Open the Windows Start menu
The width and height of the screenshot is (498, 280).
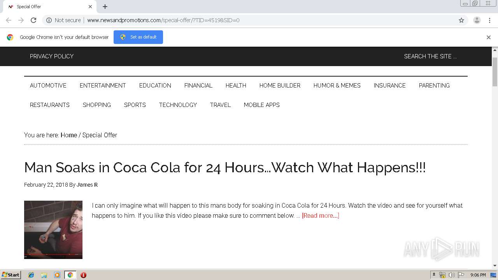coord(11,275)
